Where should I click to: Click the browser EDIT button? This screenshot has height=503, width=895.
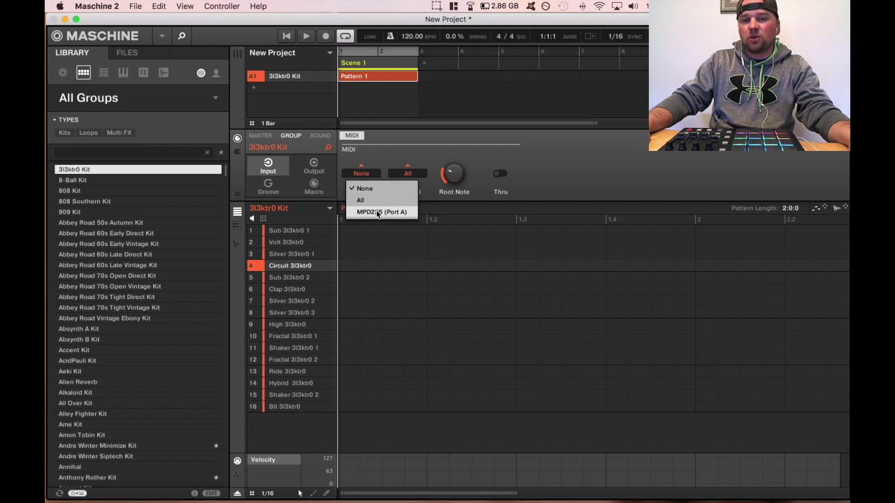click(x=211, y=493)
